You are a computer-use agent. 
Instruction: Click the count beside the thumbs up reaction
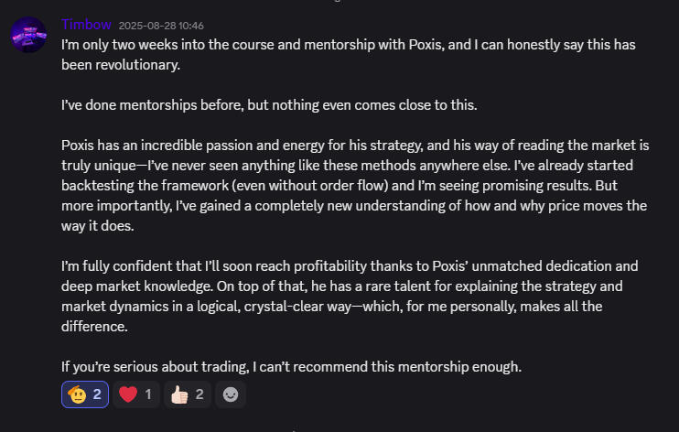199,394
